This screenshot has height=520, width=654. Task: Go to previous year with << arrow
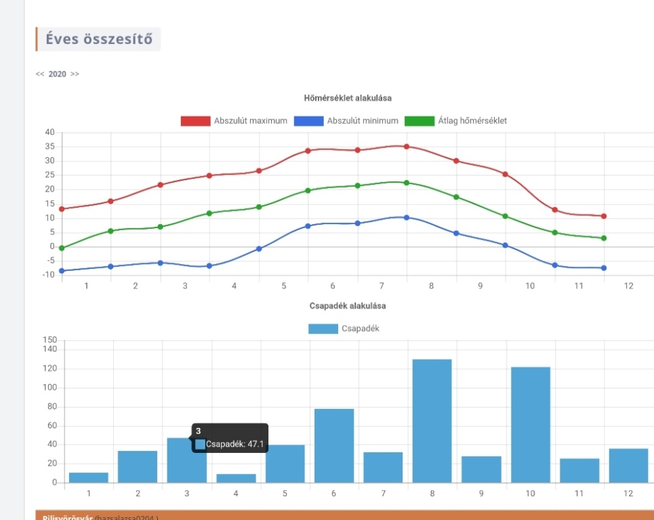point(40,74)
